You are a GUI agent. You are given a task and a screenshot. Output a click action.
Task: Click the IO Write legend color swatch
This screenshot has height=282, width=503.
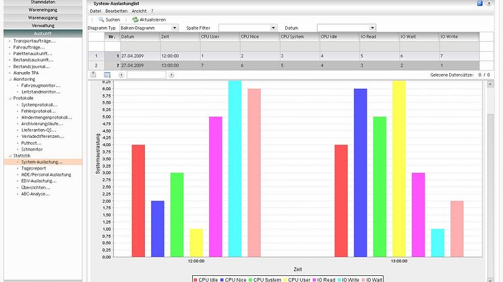point(338,280)
